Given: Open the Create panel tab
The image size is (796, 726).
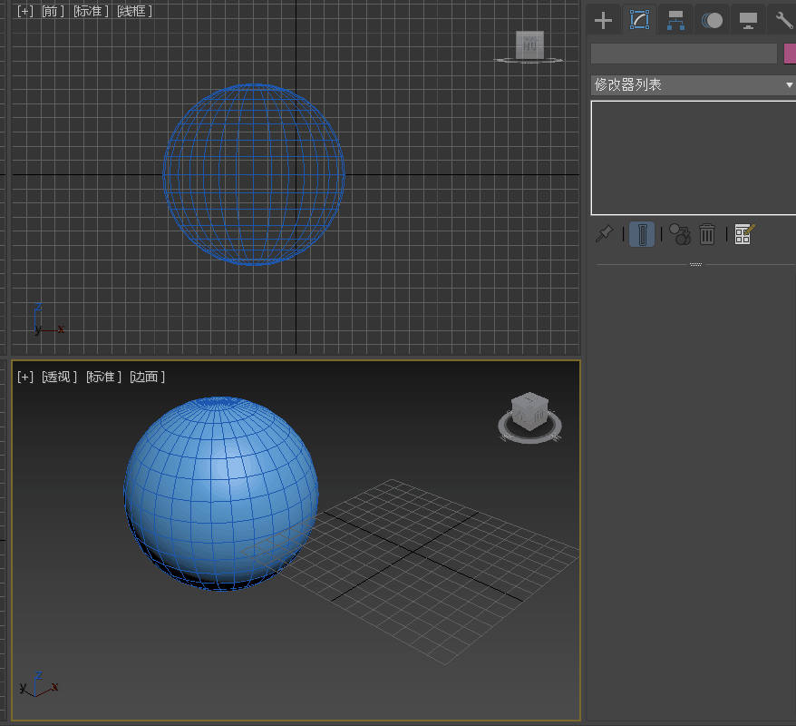Looking at the screenshot, I should pyautogui.click(x=603, y=21).
